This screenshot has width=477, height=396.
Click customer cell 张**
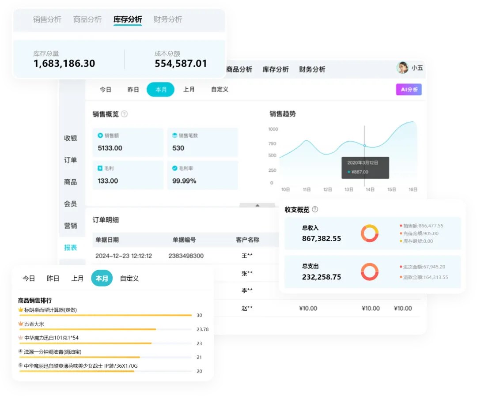tap(247, 273)
